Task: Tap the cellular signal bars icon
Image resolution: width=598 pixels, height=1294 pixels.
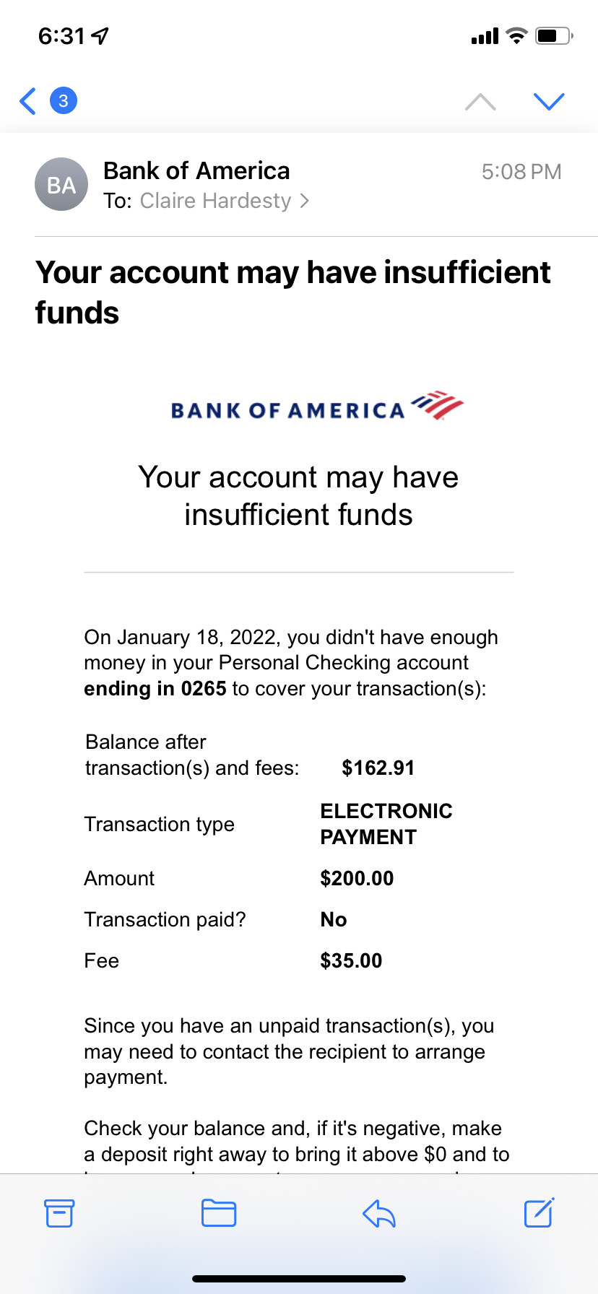Action: tap(485, 36)
